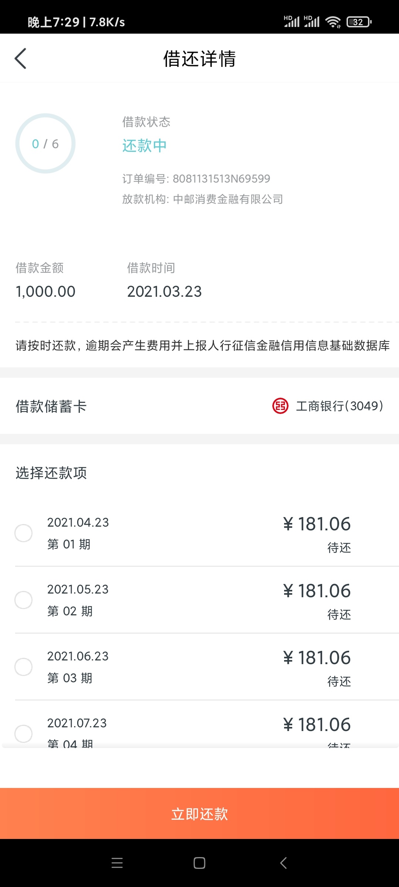Screen dimensions: 399x887
Task: Tap the ICBC bank logo icon
Action: [x=280, y=406]
